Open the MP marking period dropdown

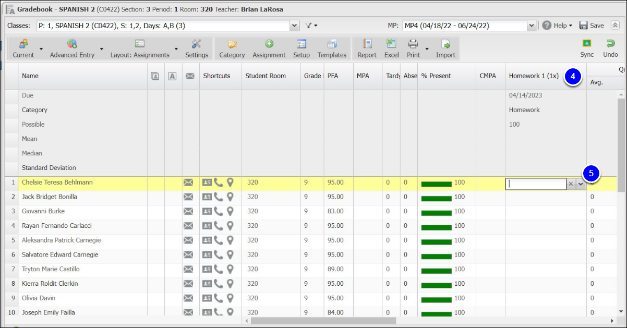coord(532,26)
